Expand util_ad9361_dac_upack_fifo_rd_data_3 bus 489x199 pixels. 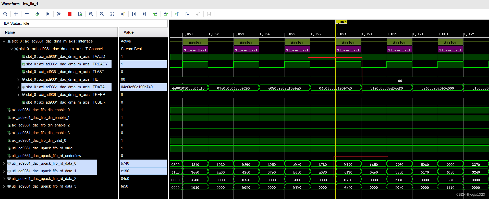(4, 186)
